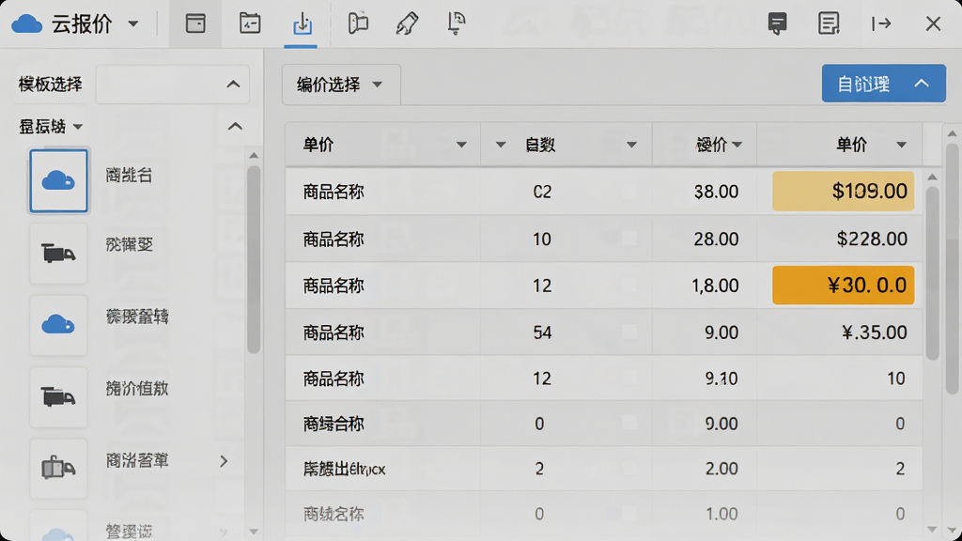Viewport: 962px width, 541px height.
Task: Toggle checkbox in the row with quantity 10
Action: 628,239
